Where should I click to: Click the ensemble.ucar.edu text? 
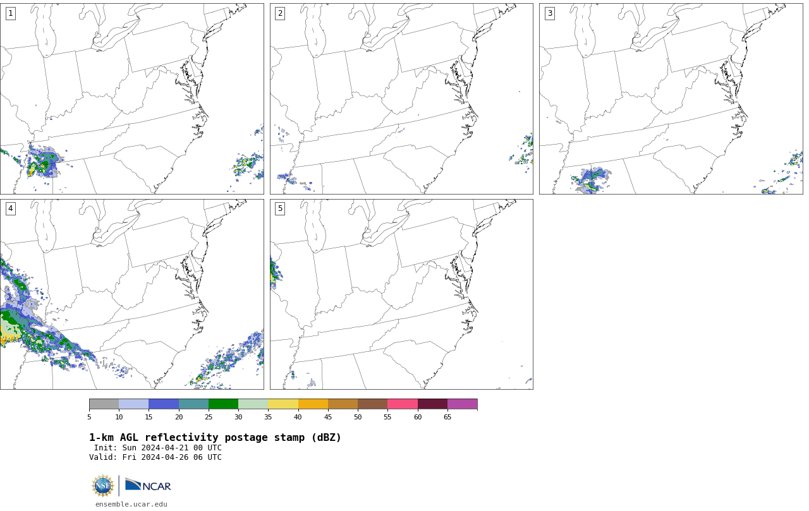coord(131,504)
